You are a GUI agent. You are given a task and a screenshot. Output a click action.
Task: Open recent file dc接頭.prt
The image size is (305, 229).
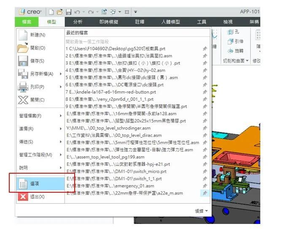(115, 85)
